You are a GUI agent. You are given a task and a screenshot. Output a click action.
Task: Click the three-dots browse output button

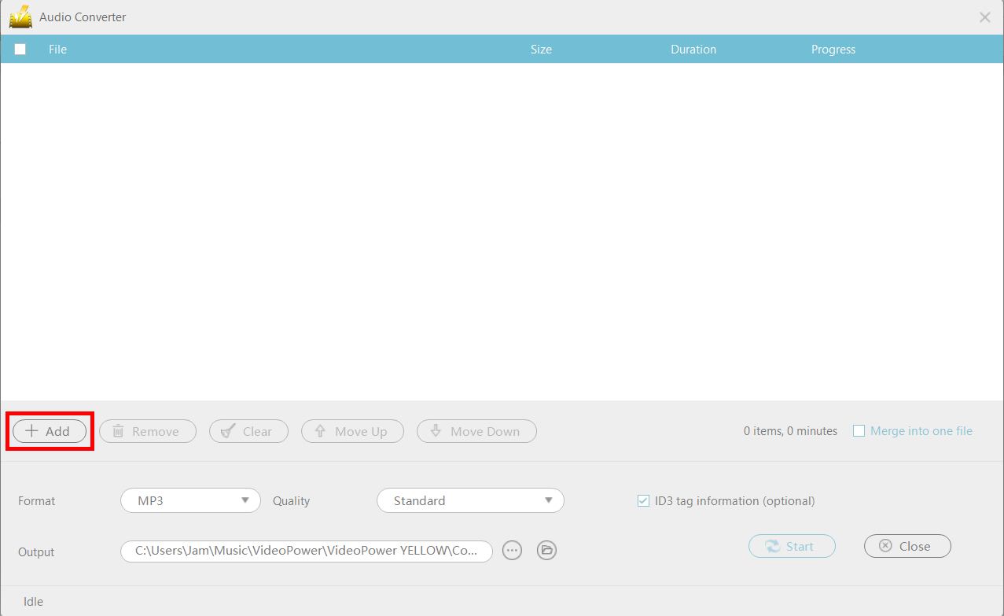512,551
